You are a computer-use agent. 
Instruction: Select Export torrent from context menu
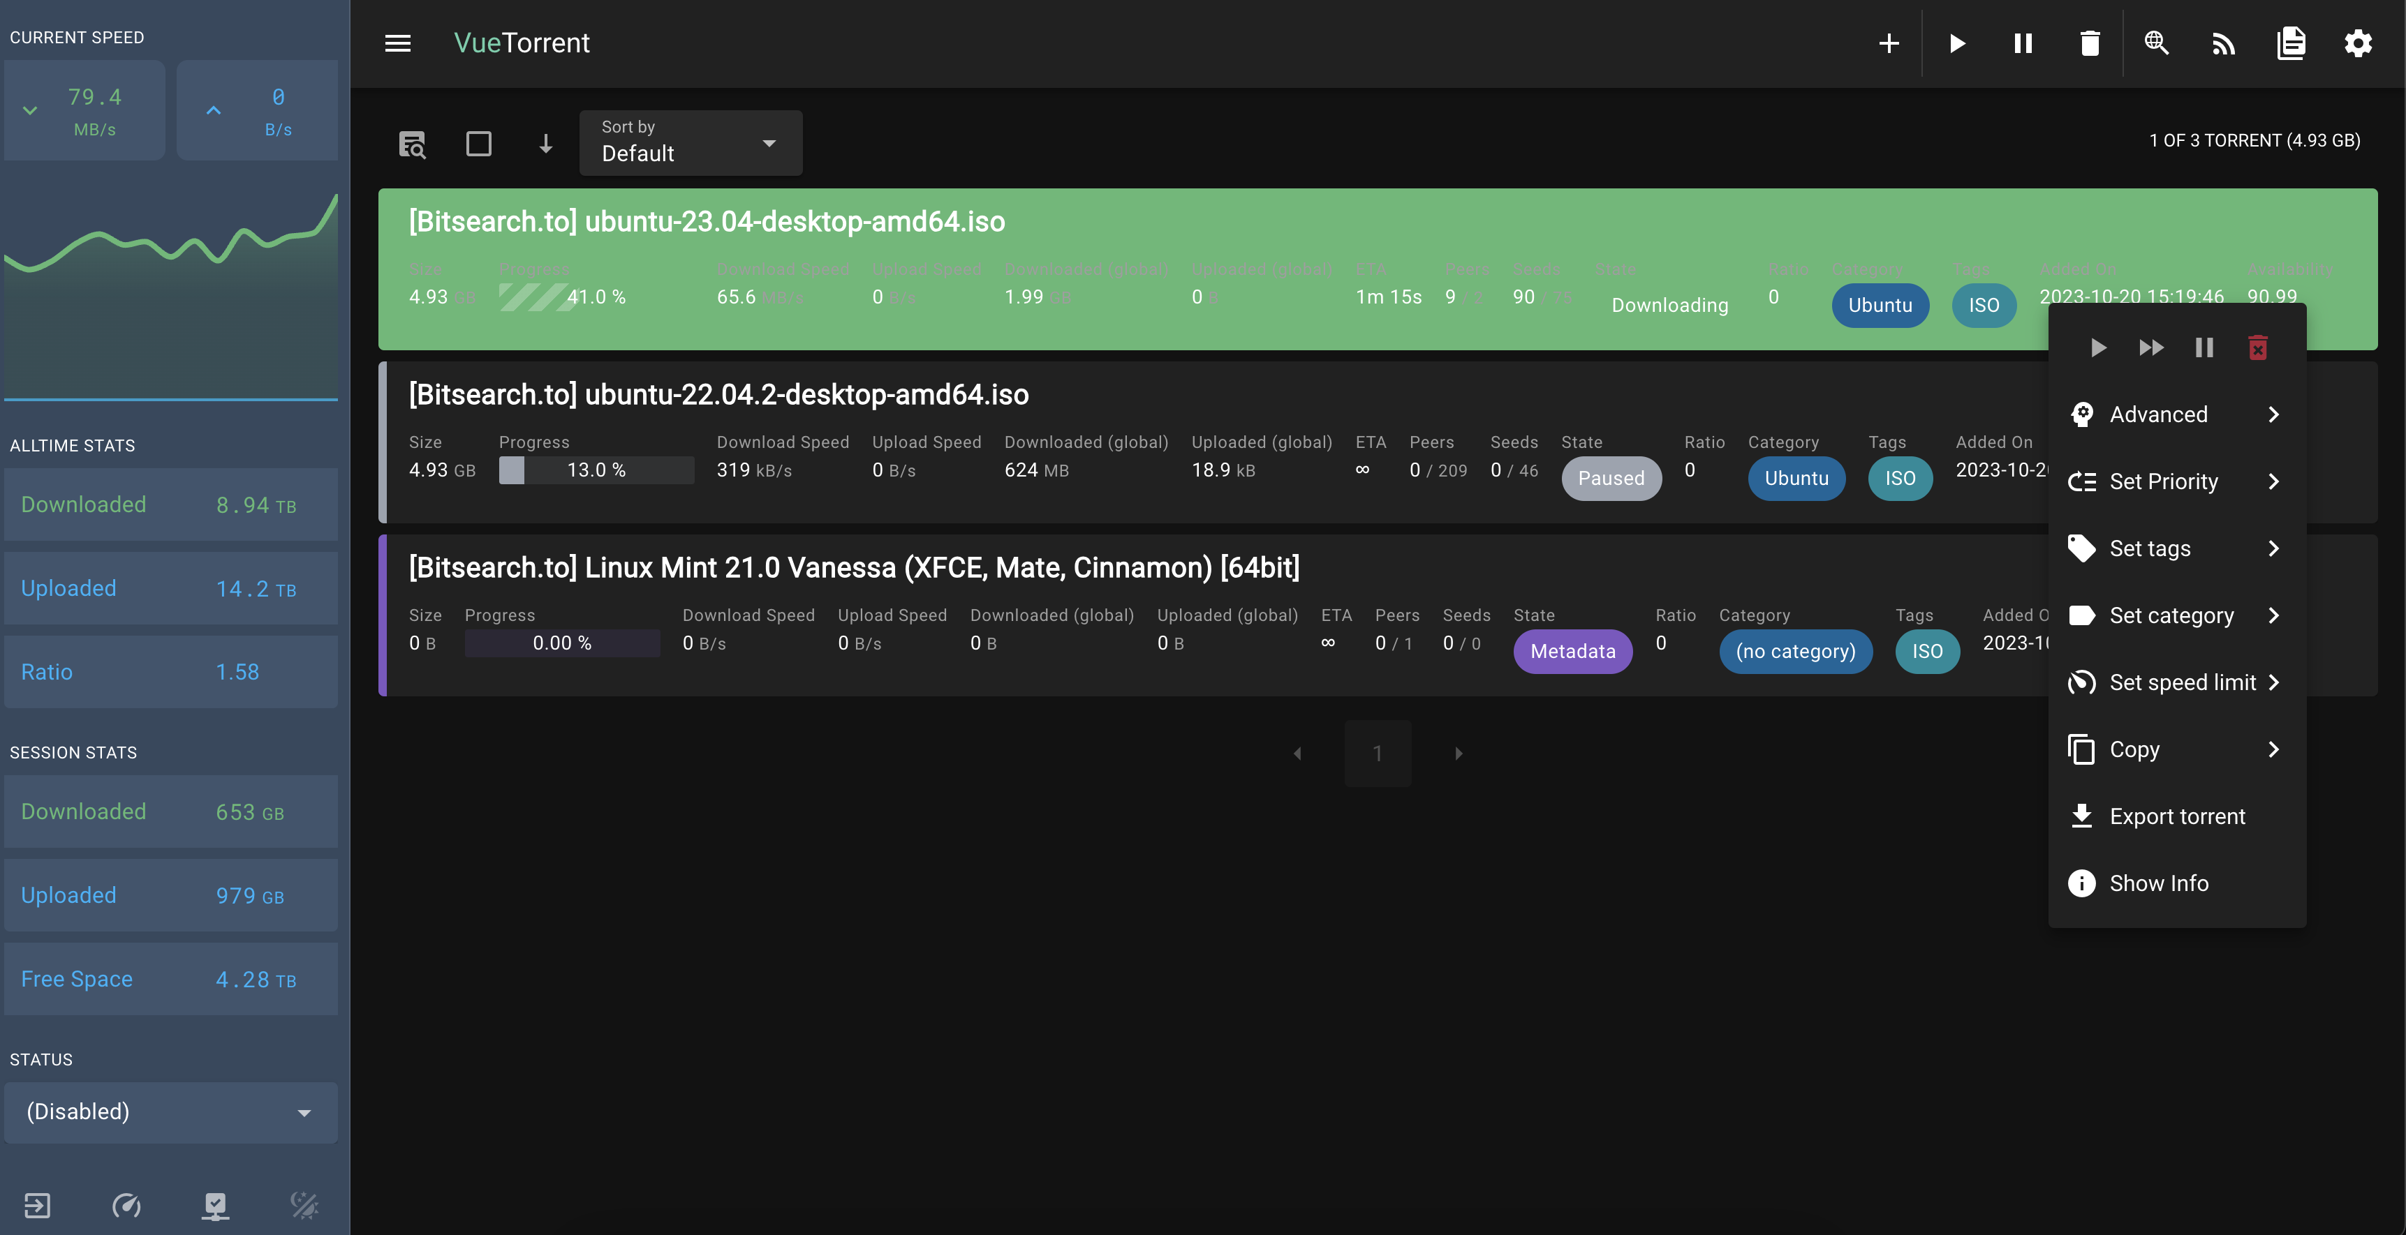(x=2178, y=816)
